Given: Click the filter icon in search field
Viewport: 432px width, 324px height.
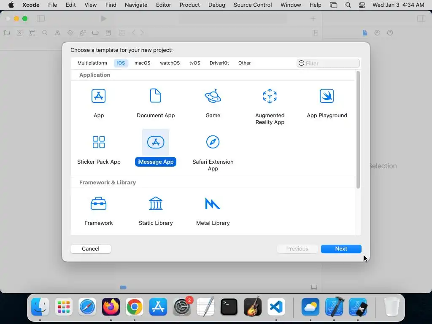Looking at the screenshot, I should [x=301, y=63].
